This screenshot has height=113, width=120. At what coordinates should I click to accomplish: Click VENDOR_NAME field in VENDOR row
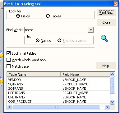74,80
